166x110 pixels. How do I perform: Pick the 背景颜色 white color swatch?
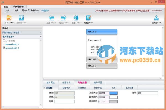coord(113,97)
